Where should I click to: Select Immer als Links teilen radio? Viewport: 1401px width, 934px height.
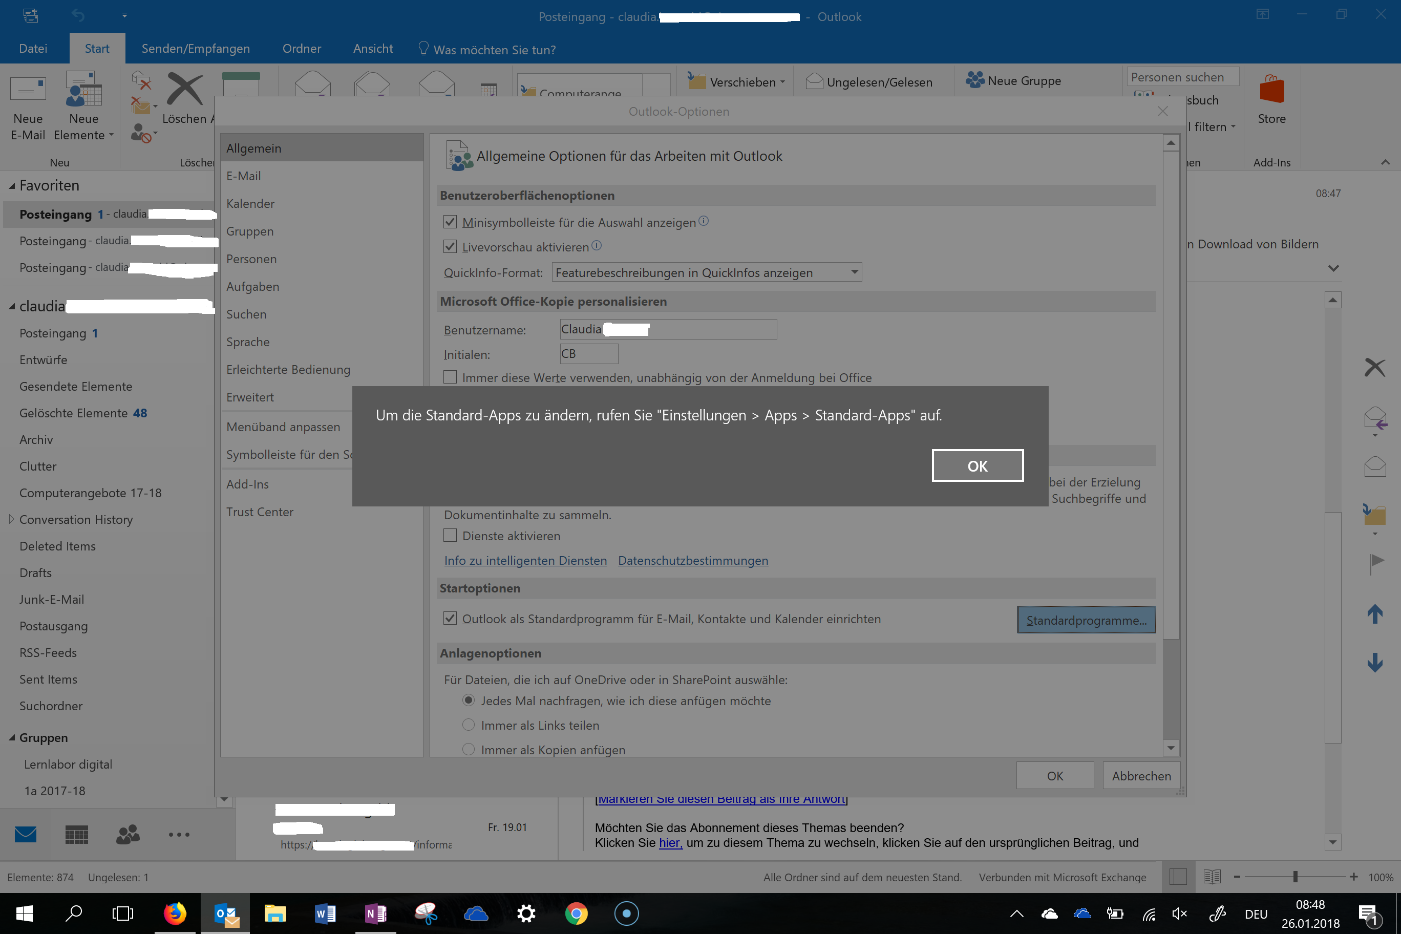coord(469,725)
